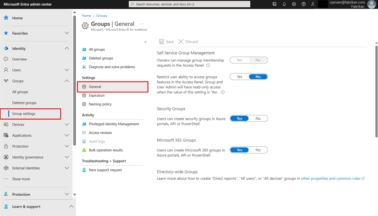Screen dimensions: 378x216
Task: Set Microsoft 365 groups creation to No
Action: point(258,150)
